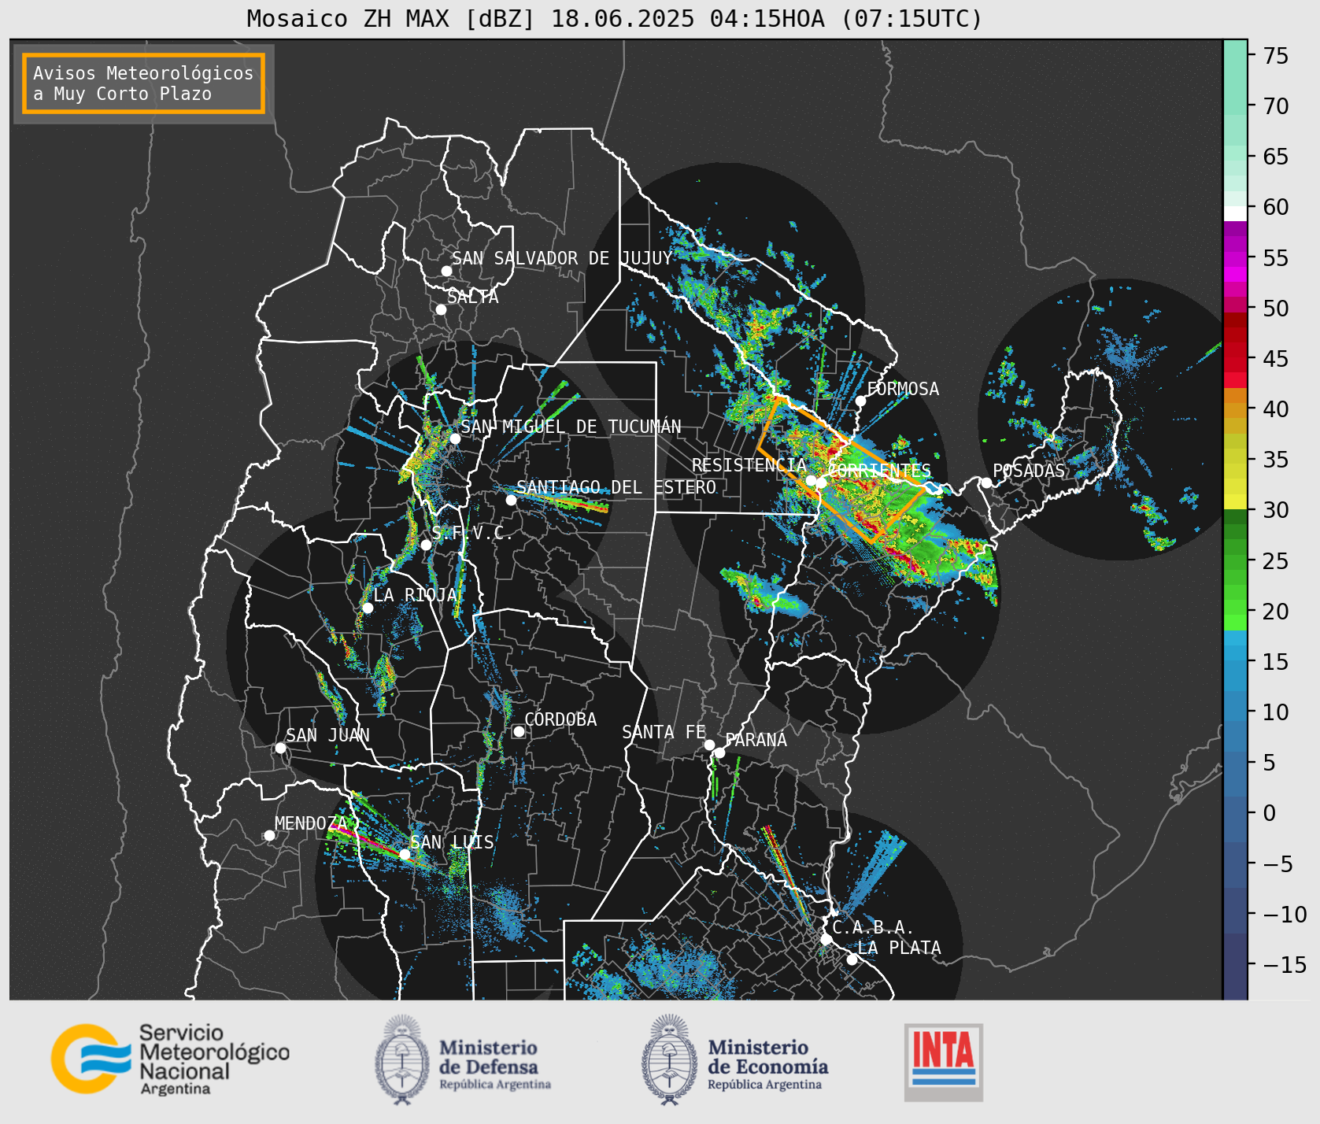Click the white dot marking Salta
Image resolution: width=1320 pixels, height=1124 pixels.
pyautogui.click(x=442, y=309)
